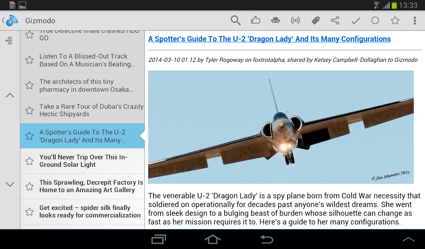The height and width of the screenshot is (249, 425).
Task: Select the 'Dubai's Crazily Hectic Shipyards' article
Action: [x=91, y=110]
